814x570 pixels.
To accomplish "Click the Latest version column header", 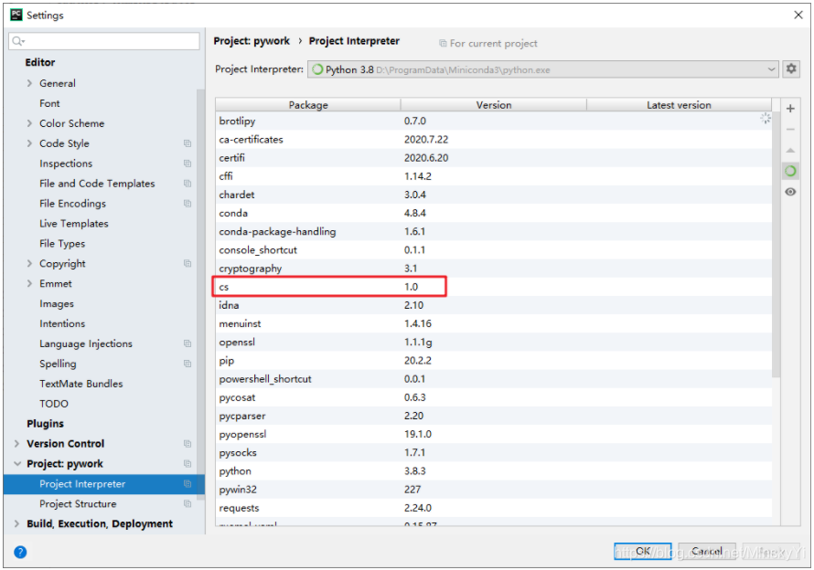I will click(679, 105).
